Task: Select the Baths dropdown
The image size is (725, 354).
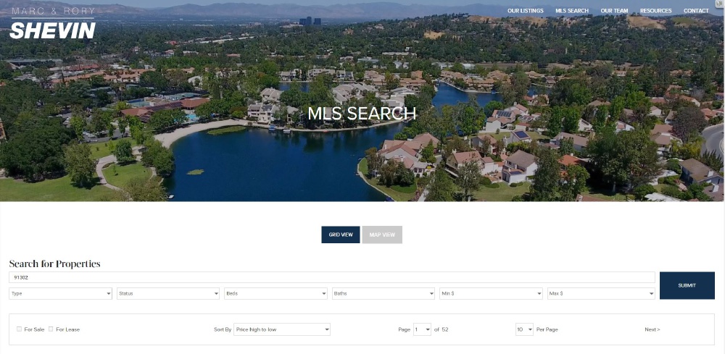Action: (x=384, y=293)
